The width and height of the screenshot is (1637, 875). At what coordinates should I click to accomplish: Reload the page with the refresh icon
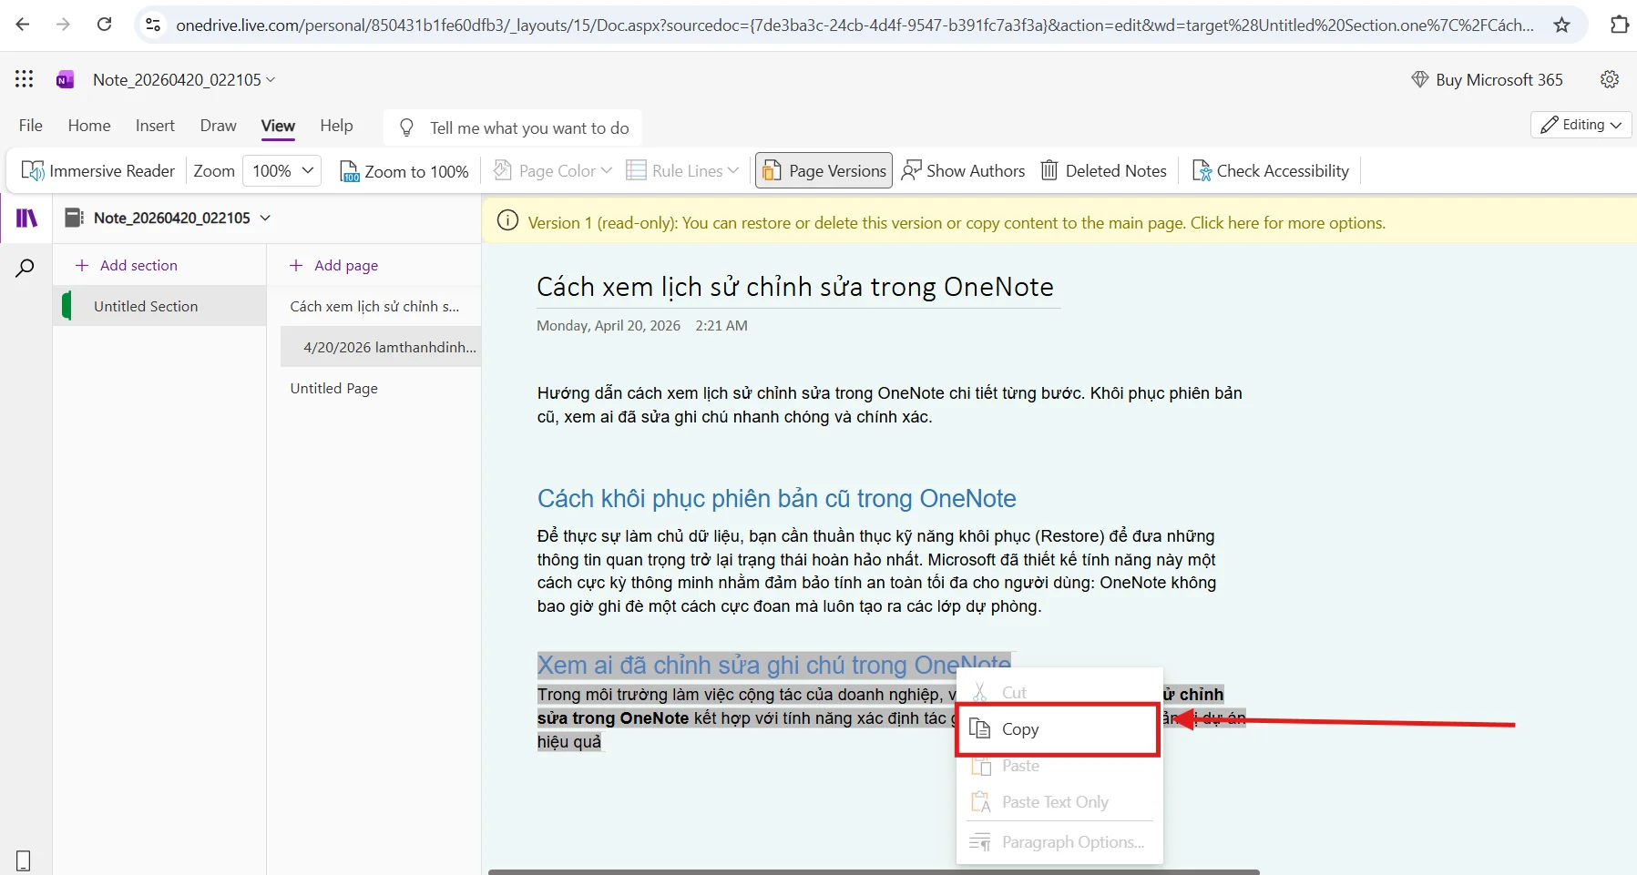click(x=105, y=25)
